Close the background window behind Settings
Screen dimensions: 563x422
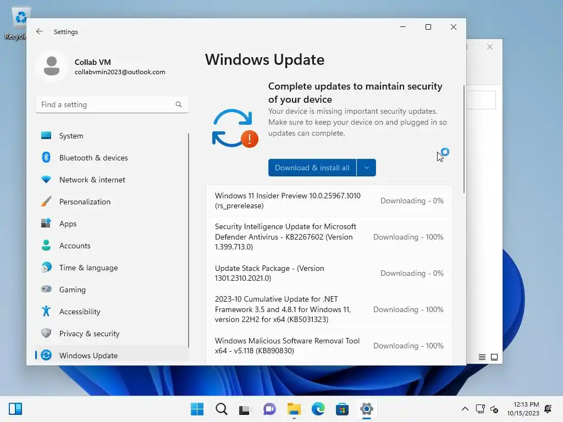pyautogui.click(x=490, y=47)
